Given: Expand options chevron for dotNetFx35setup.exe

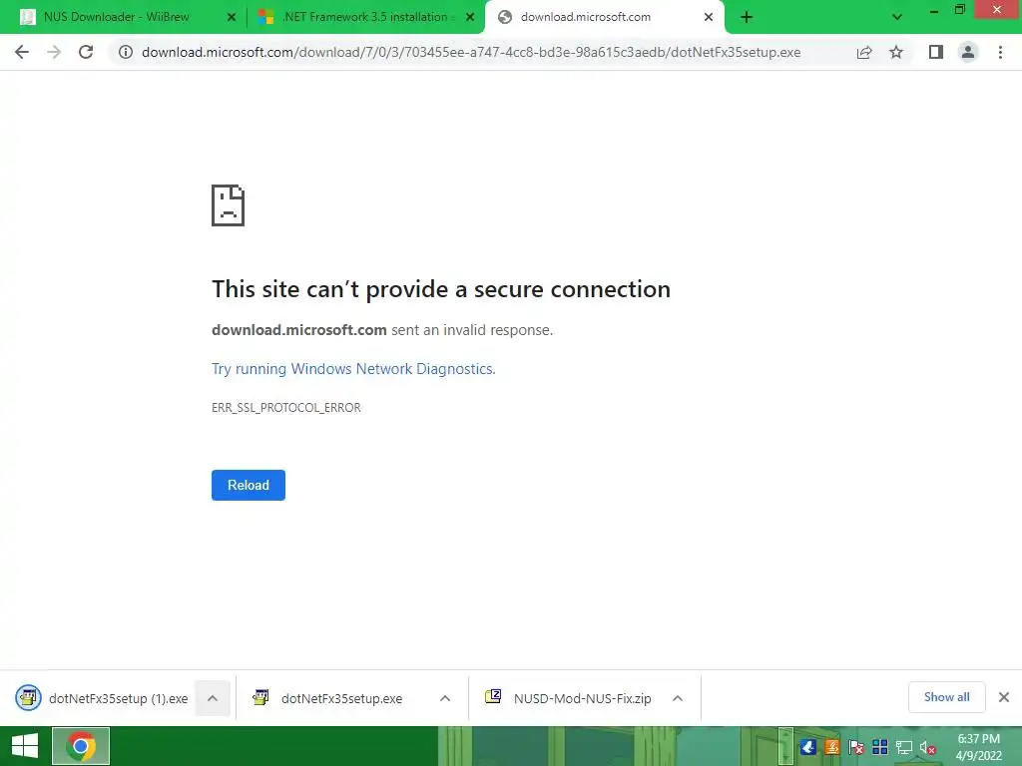Looking at the screenshot, I should (x=445, y=698).
